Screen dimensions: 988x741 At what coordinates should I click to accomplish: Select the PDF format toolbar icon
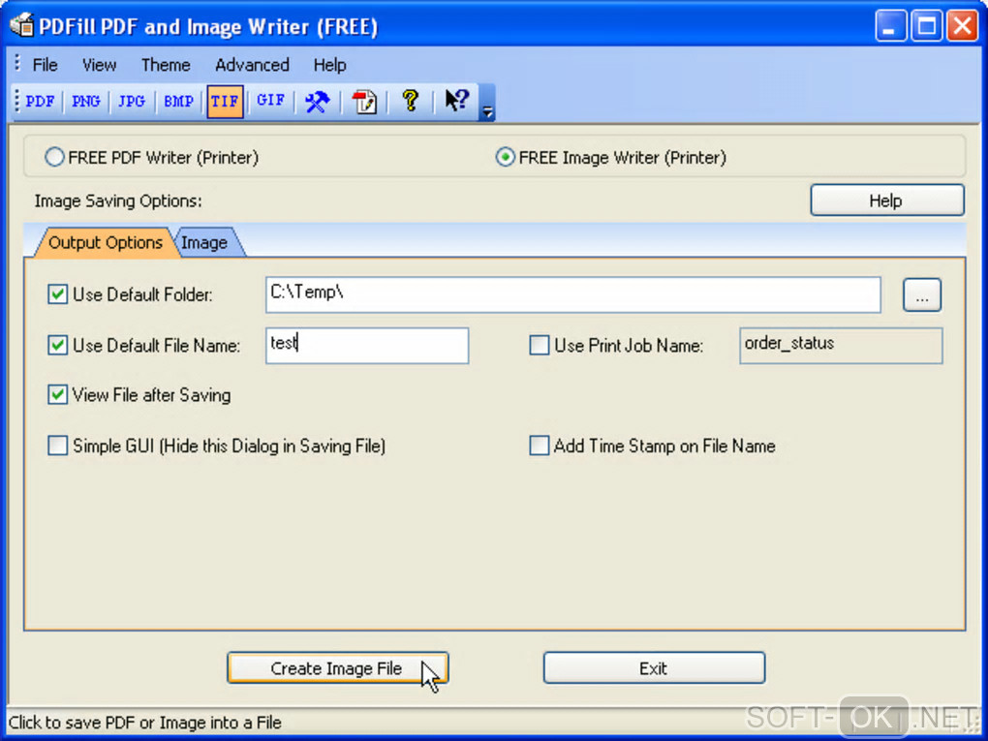[40, 101]
